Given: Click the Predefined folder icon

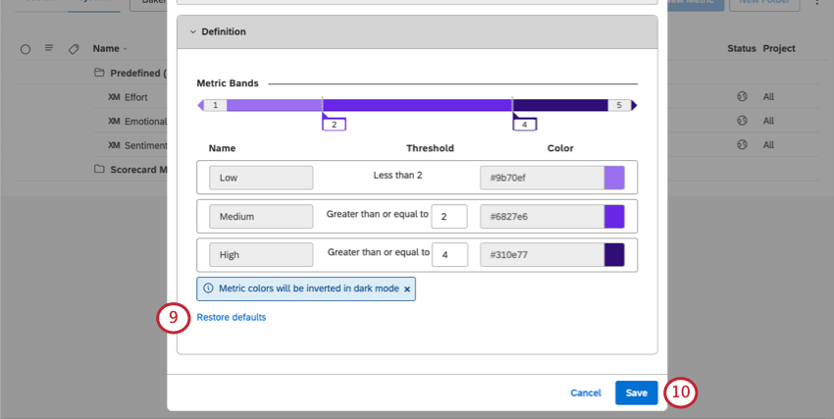Looking at the screenshot, I should (x=99, y=73).
